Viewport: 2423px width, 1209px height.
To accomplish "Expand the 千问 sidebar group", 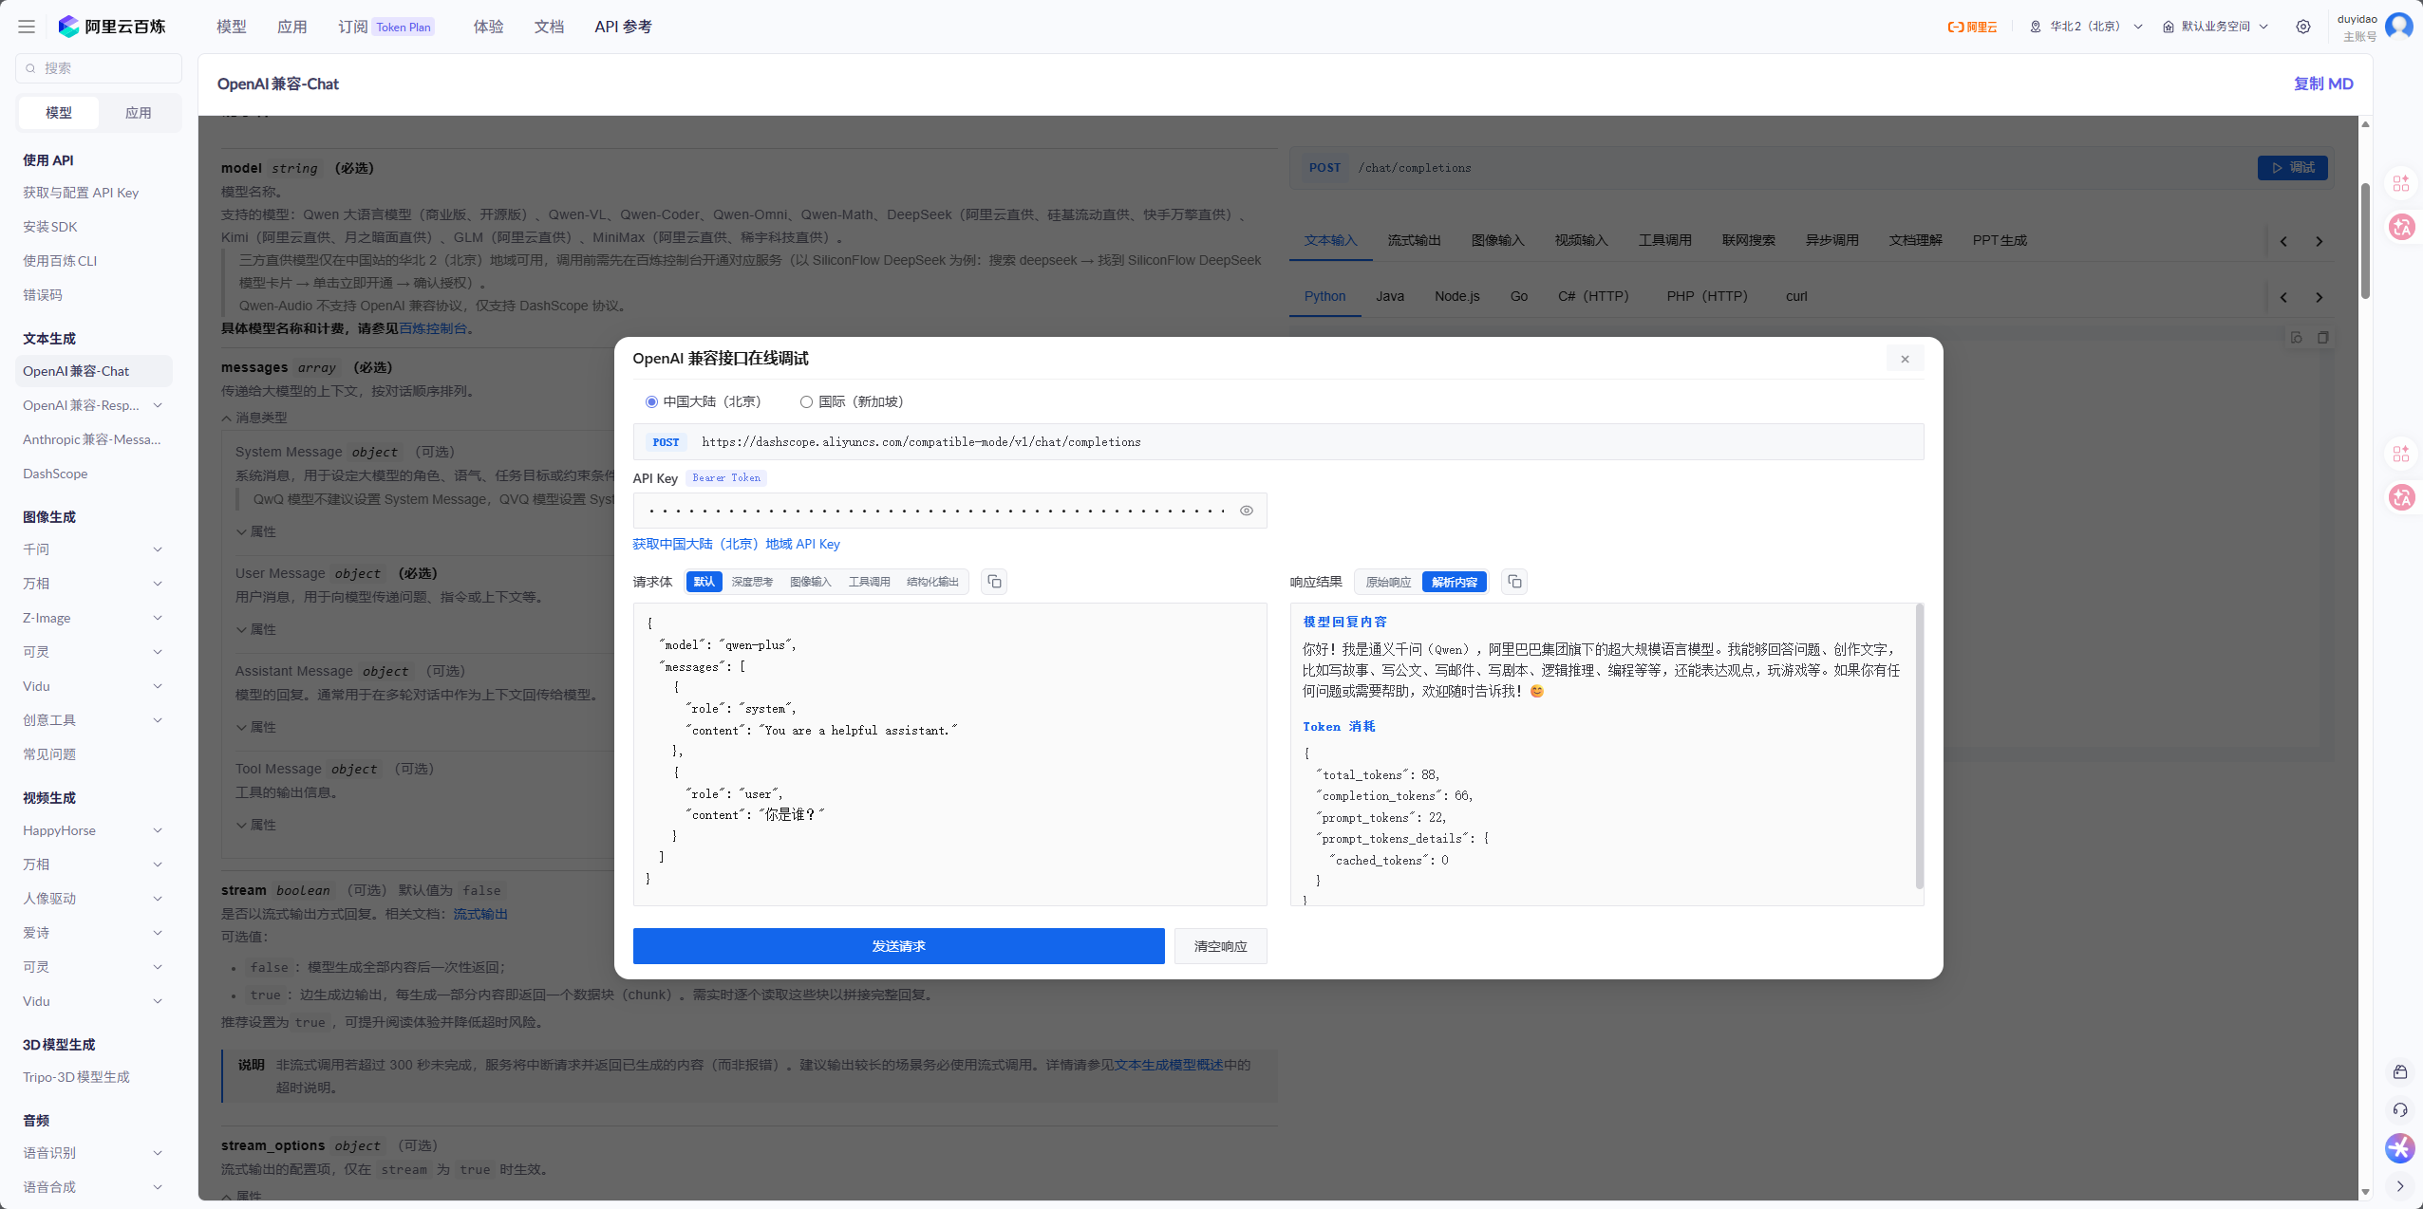I will click(x=158, y=549).
